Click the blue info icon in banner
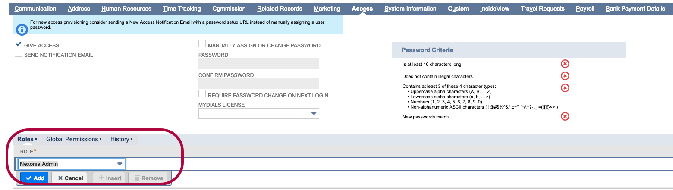The width and height of the screenshot is (673, 190). pyautogui.click(x=22, y=29)
